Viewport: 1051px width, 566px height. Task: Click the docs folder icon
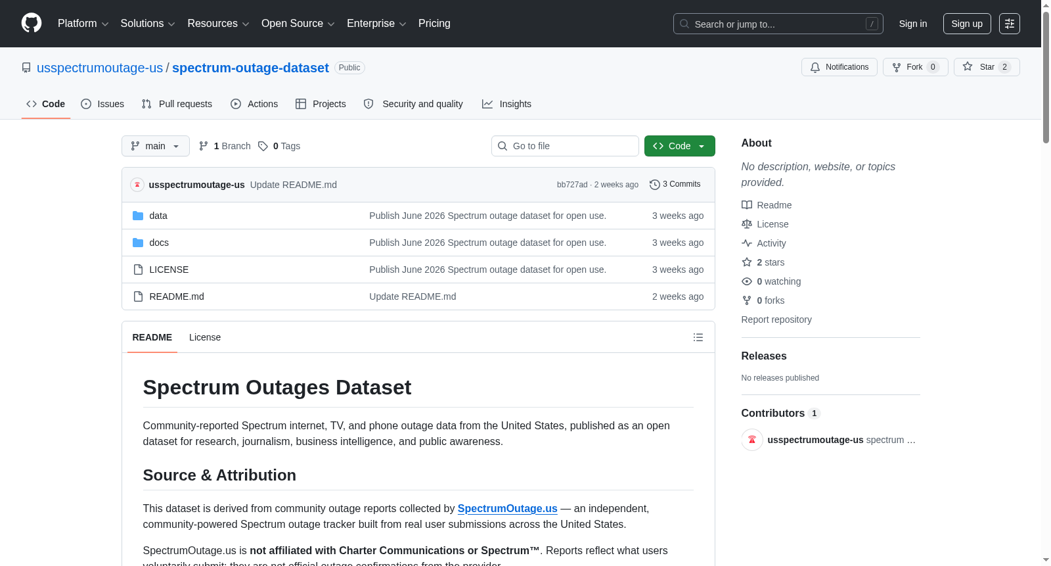(138, 243)
